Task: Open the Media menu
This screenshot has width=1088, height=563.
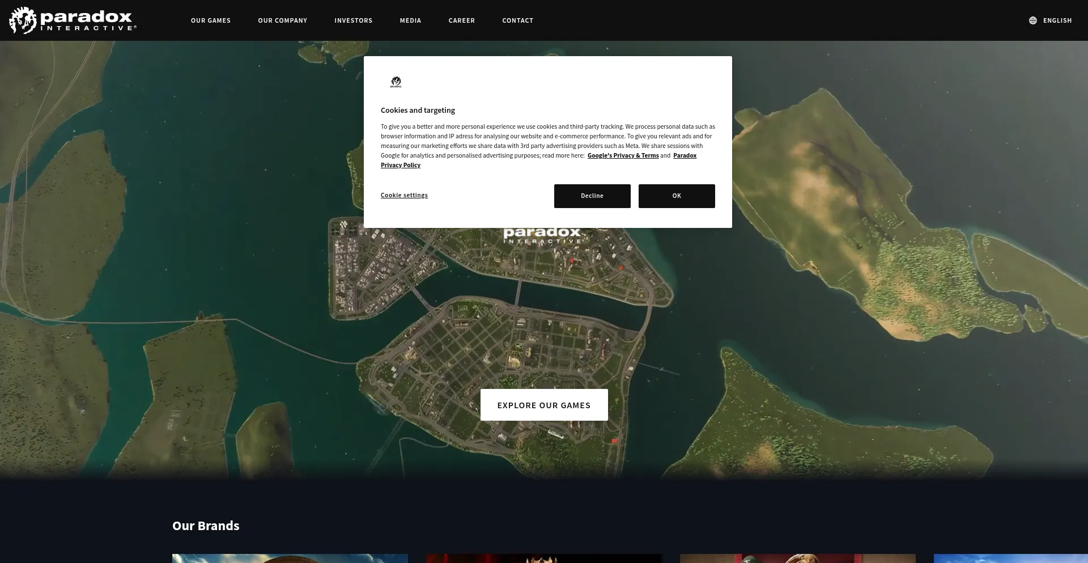Action: pos(410,20)
